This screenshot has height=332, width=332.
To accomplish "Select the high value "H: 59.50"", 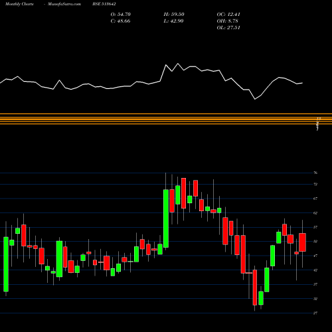I will (x=174, y=15).
